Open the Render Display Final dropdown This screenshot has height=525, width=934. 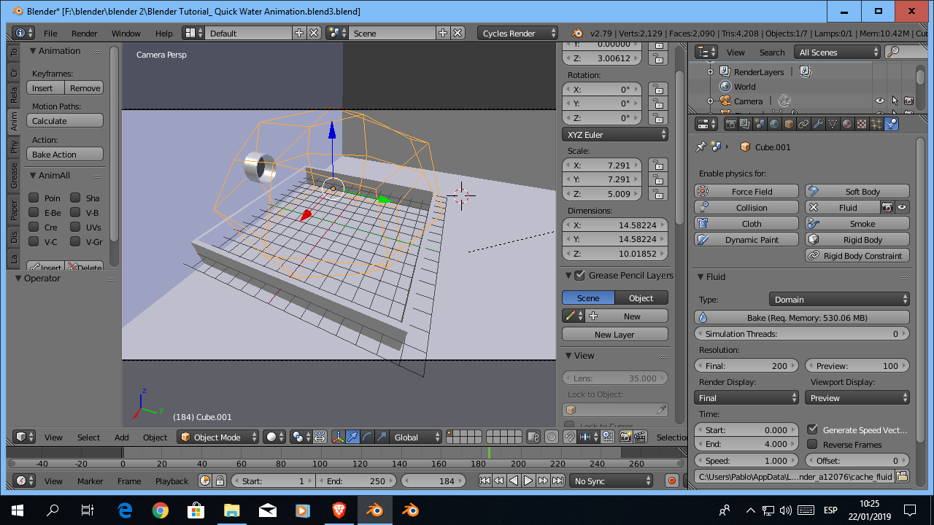pyautogui.click(x=746, y=397)
